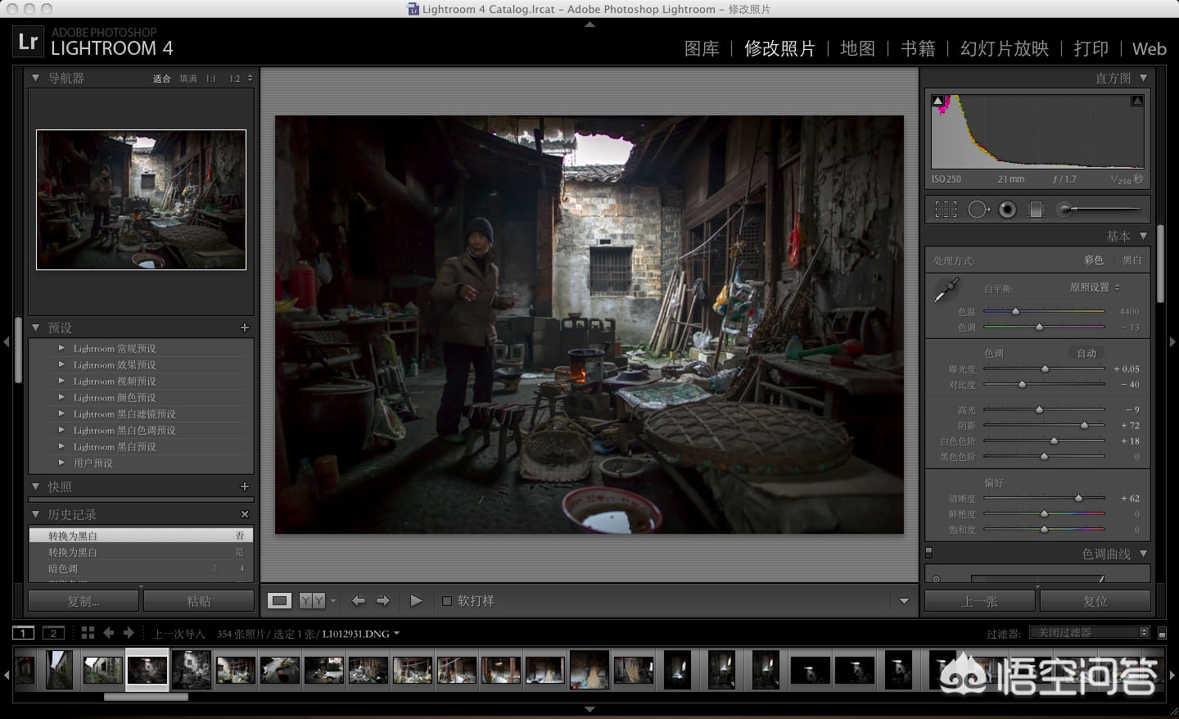Image resolution: width=1179 pixels, height=719 pixels.
Task: Pick the White Balance eyedropper
Action: (946, 291)
